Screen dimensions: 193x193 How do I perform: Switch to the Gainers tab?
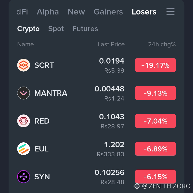click(108, 12)
